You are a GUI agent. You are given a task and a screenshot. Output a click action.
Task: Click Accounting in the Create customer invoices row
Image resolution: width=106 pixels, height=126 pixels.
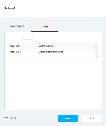coord(15,52)
